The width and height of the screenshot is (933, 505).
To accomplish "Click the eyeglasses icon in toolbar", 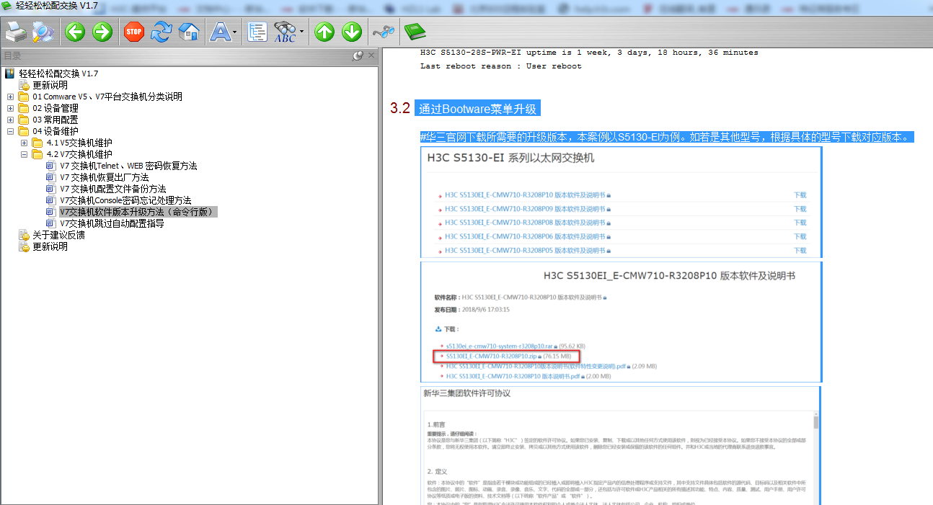I will 384,32.
